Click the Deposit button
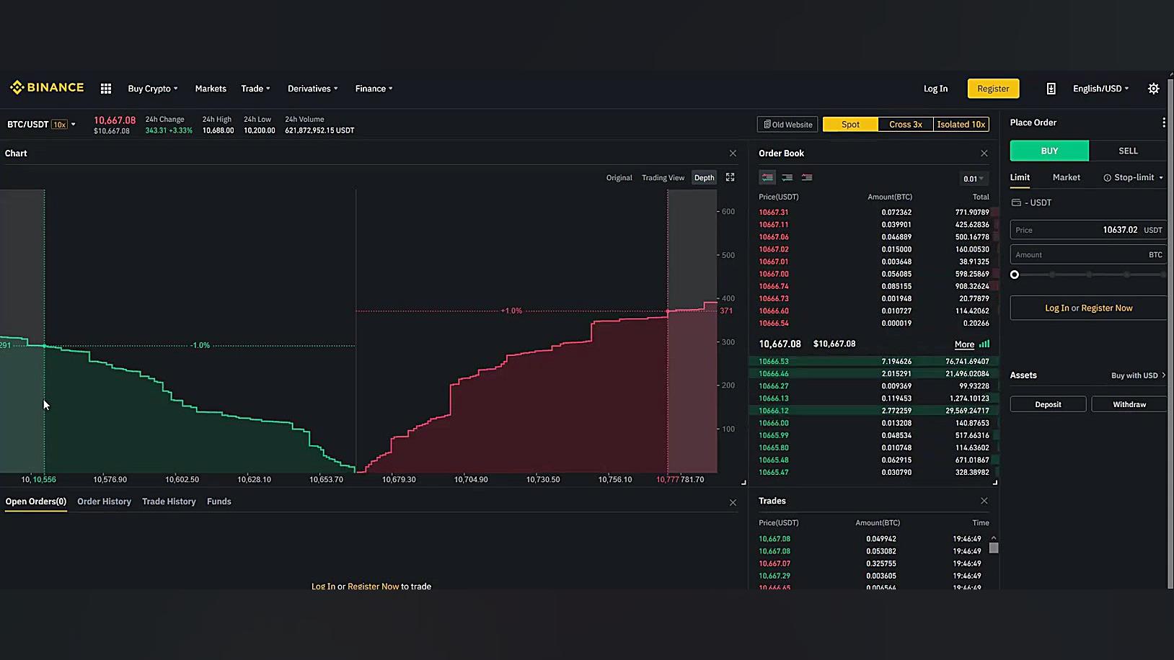The height and width of the screenshot is (660, 1174). 1048,404
